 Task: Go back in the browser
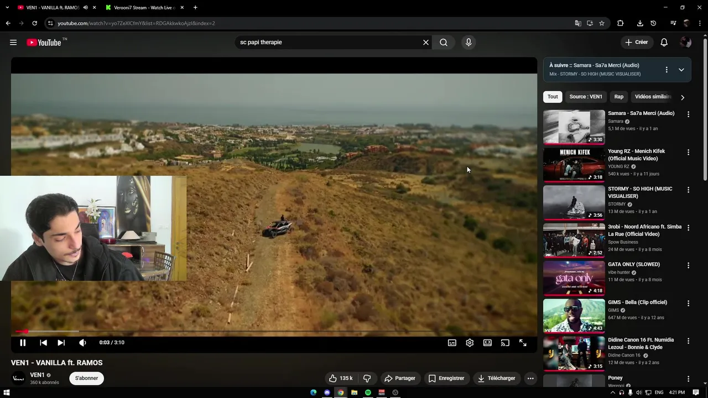tap(8, 23)
